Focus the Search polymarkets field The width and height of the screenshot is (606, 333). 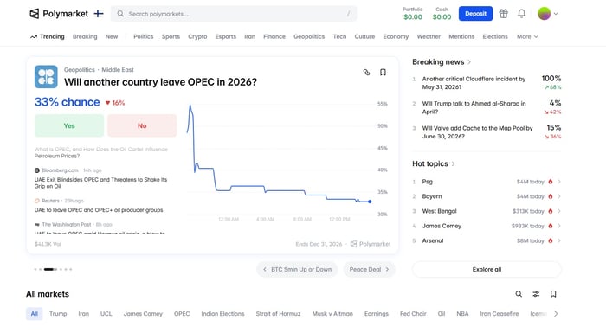point(234,14)
